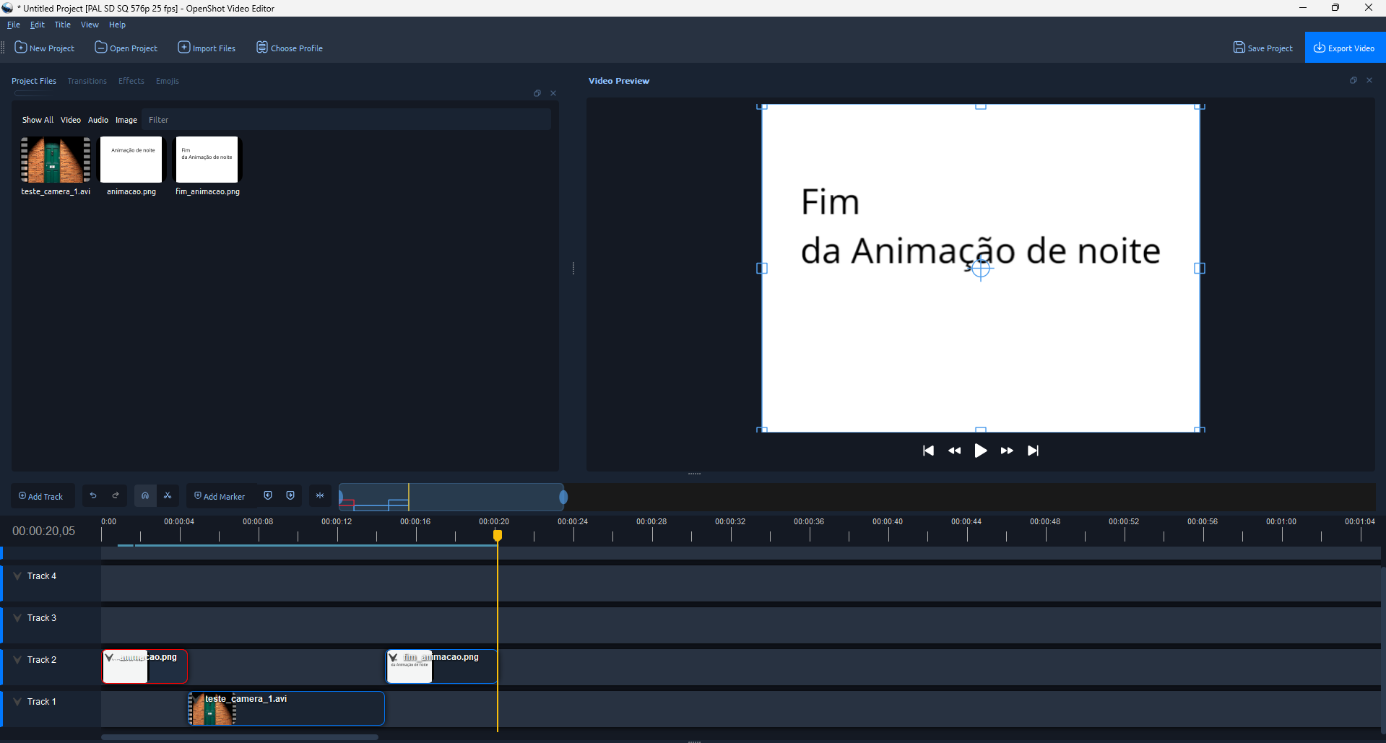Open the File menu

coord(14,25)
